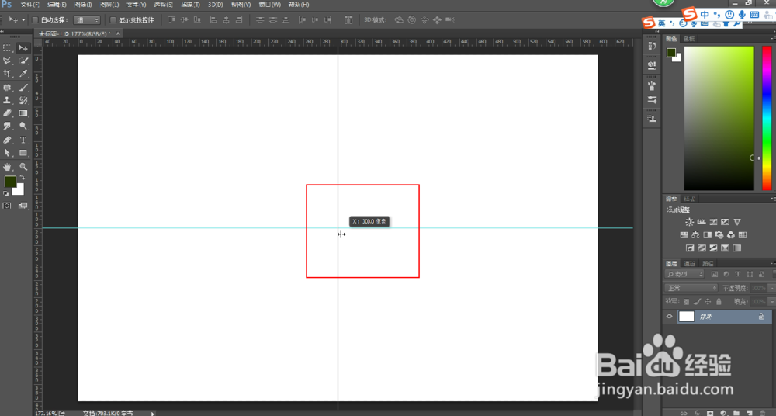Open the History panel icon

[x=652, y=46]
